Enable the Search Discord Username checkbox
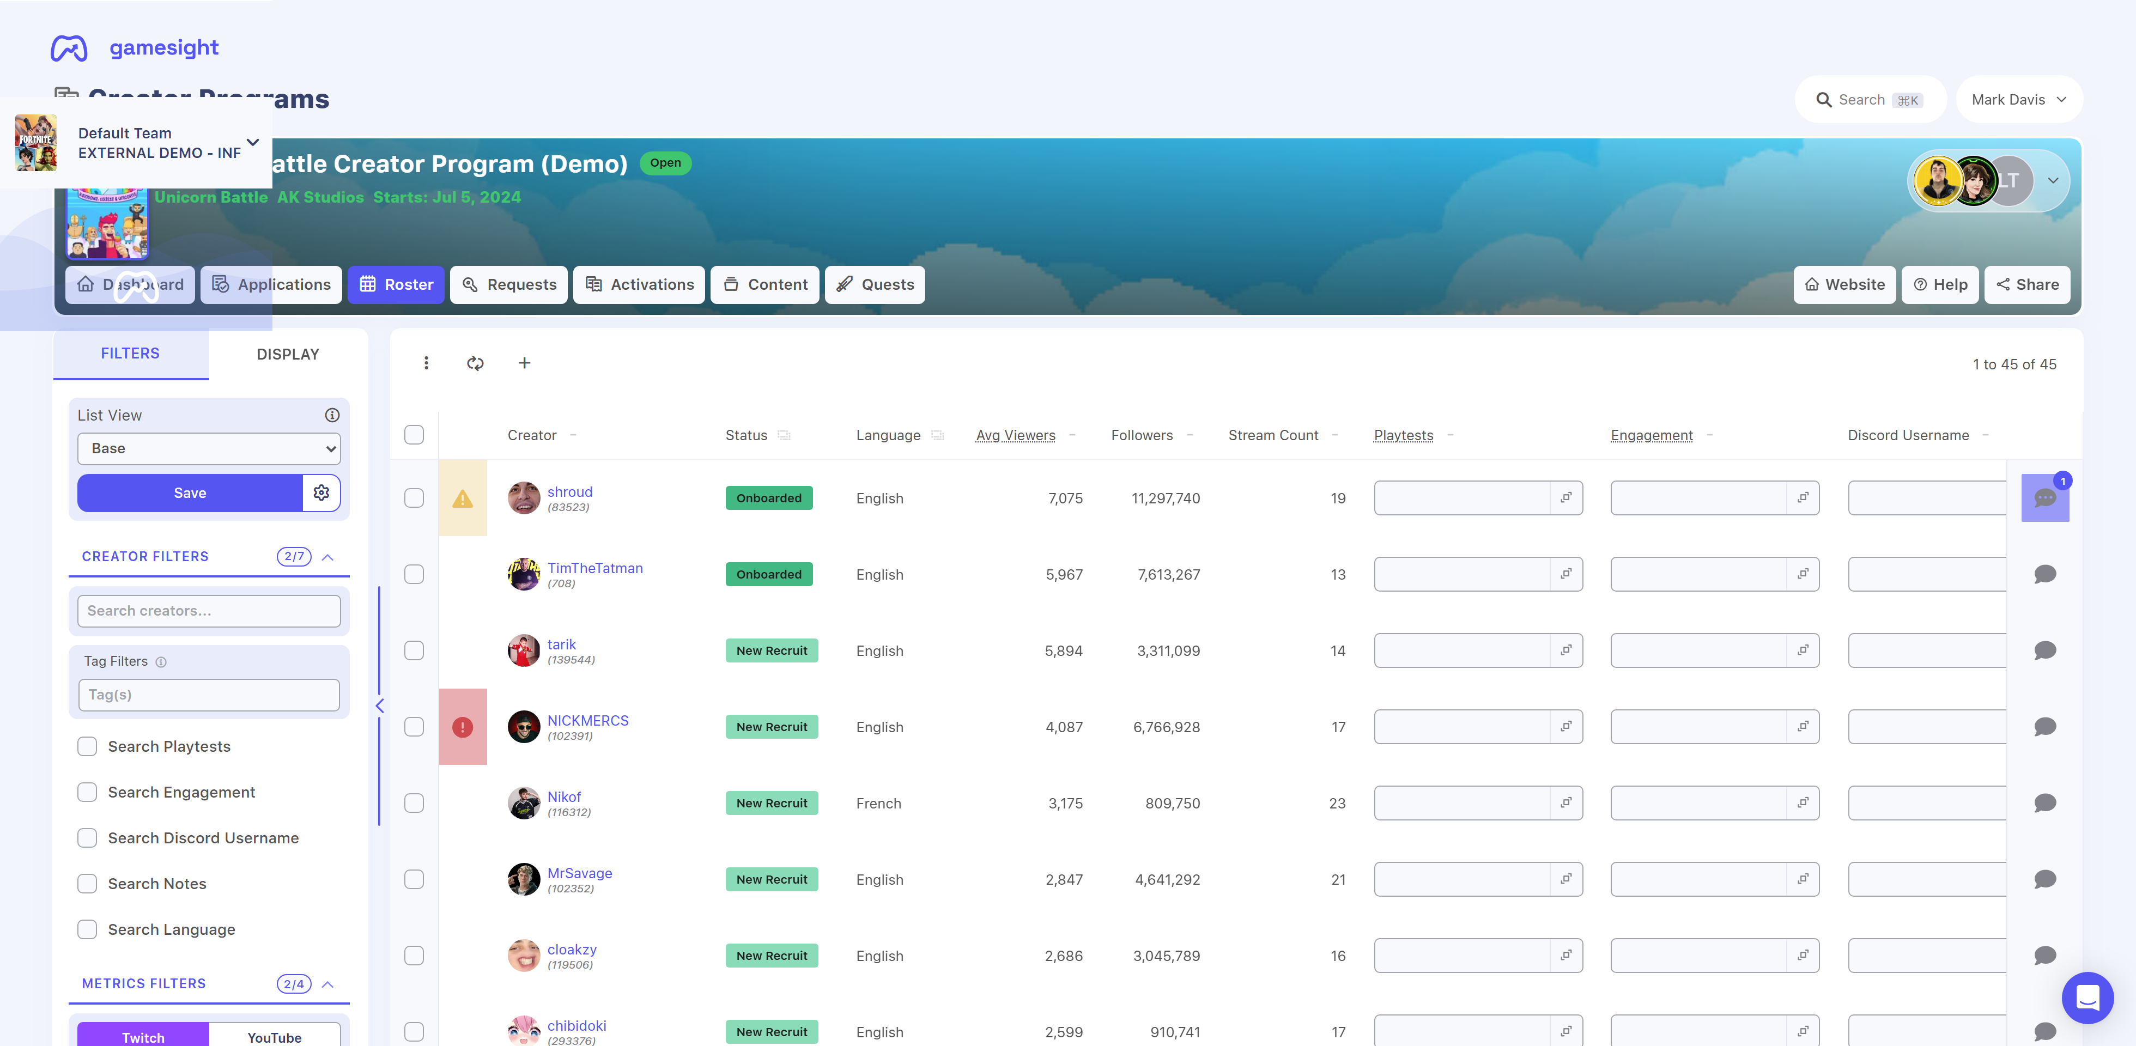The image size is (2136, 1046). click(x=87, y=837)
